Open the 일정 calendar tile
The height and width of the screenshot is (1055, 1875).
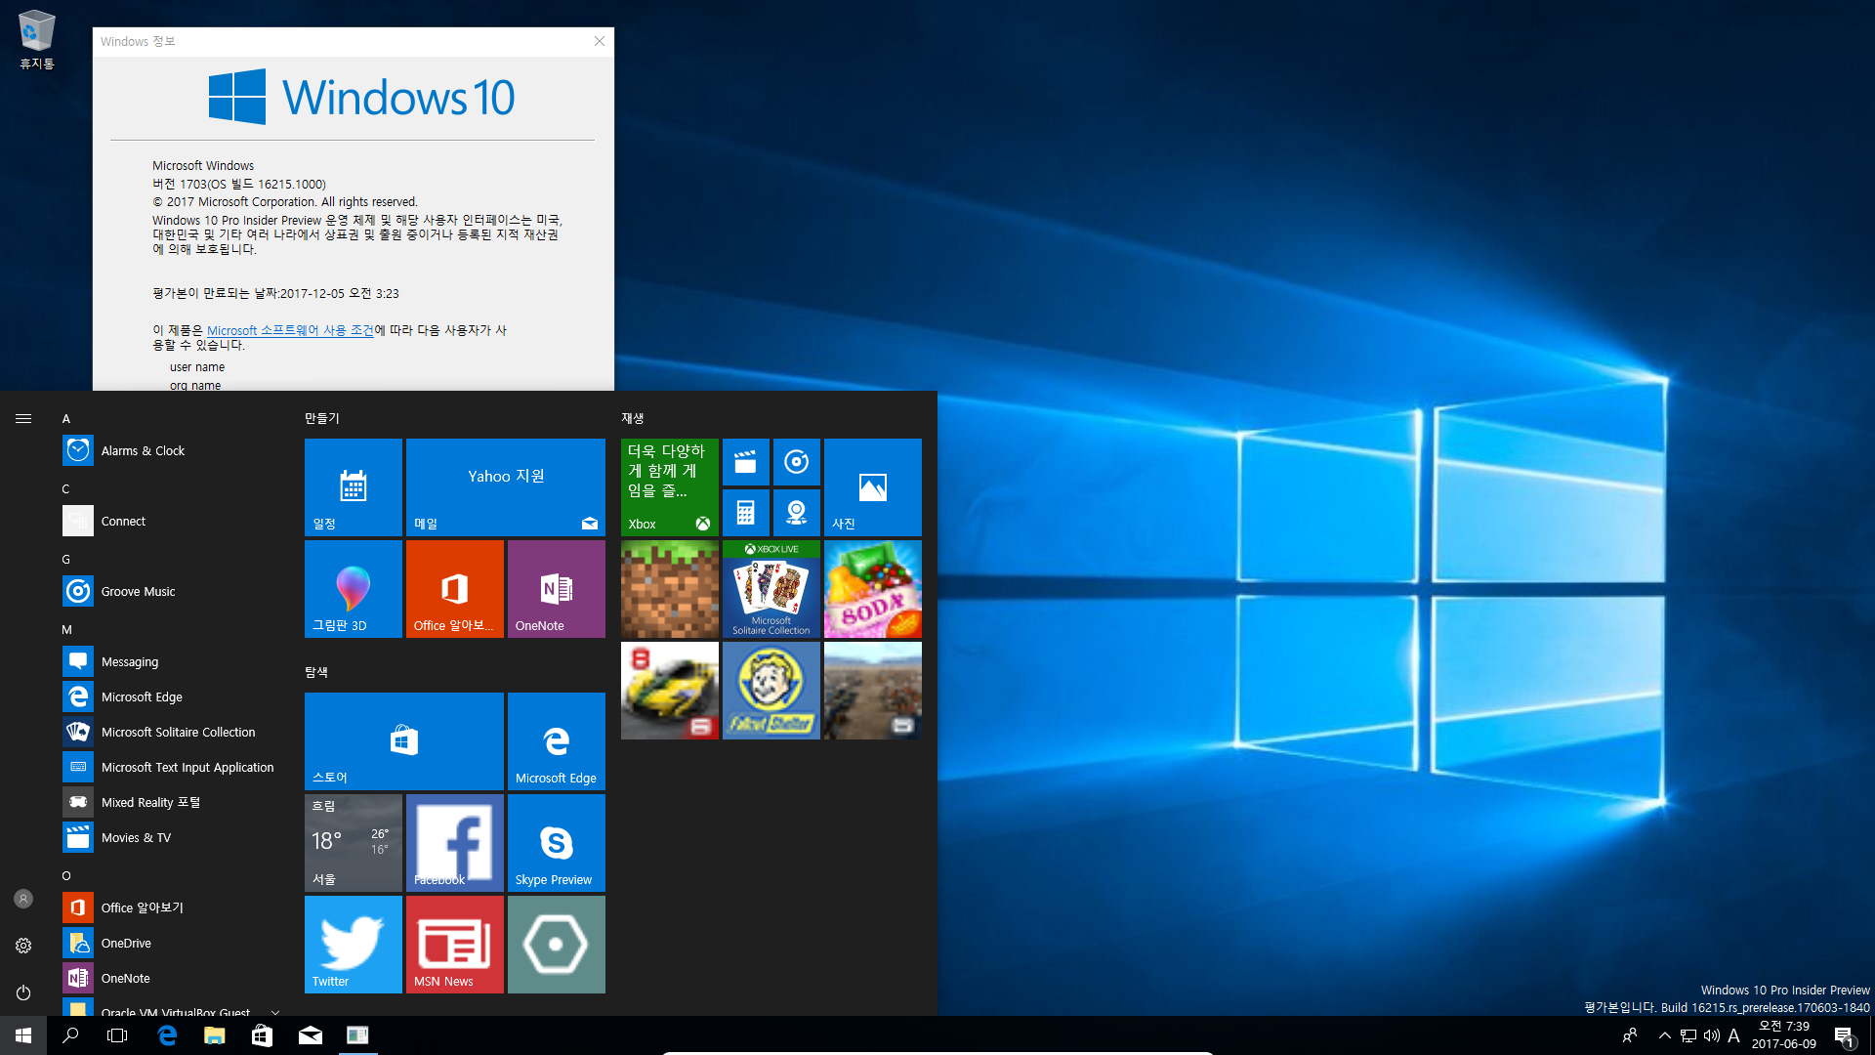click(354, 487)
